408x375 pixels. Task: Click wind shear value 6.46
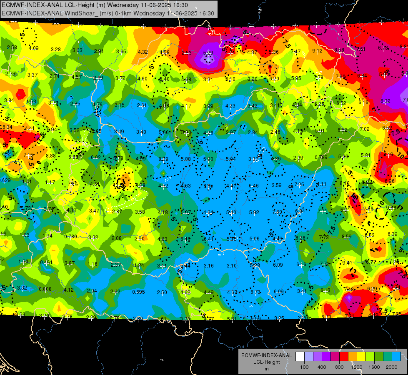tap(254, 185)
